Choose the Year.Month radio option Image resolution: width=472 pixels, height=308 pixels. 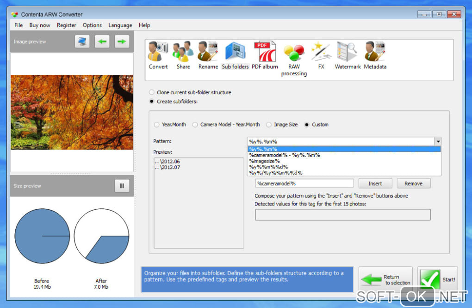point(170,124)
